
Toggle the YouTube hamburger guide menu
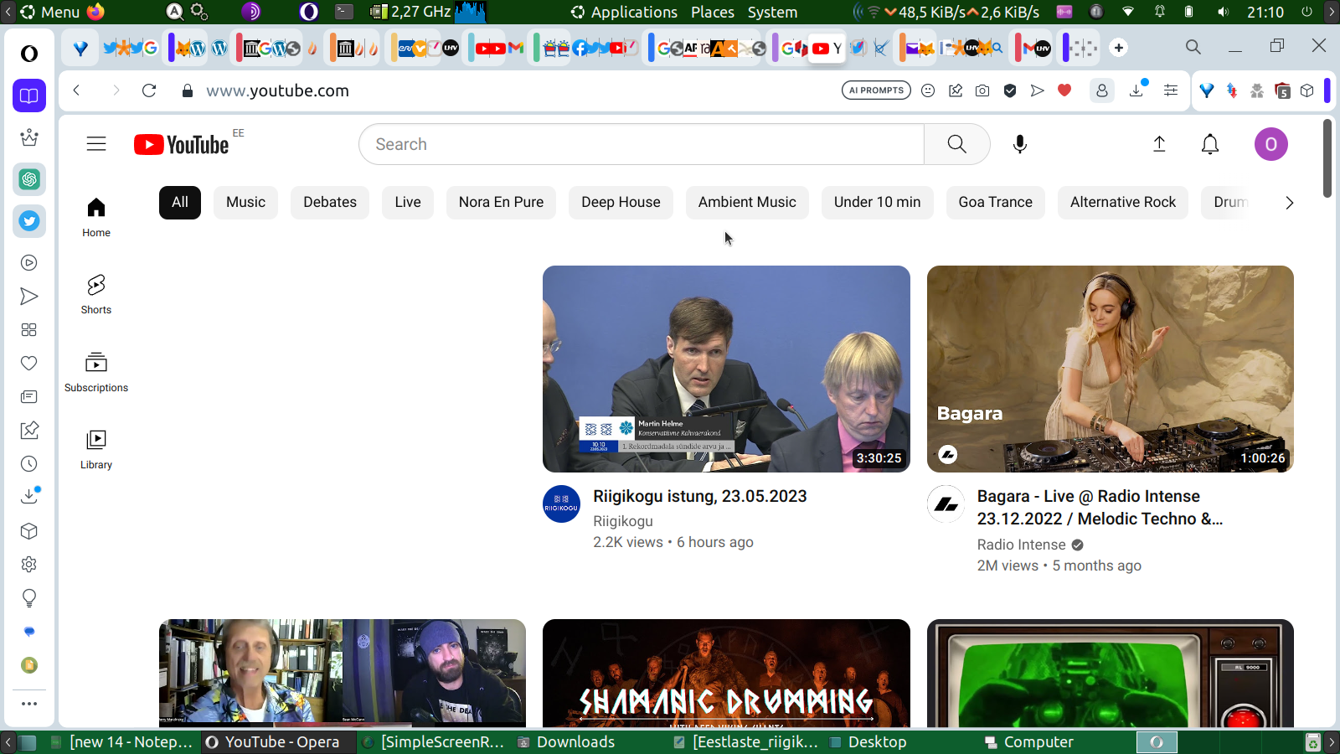(96, 144)
